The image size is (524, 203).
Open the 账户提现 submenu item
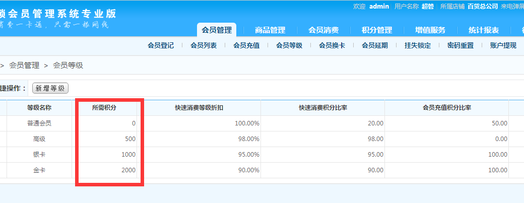tap(503, 45)
